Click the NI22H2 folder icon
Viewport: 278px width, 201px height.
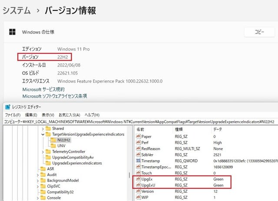point(53,140)
